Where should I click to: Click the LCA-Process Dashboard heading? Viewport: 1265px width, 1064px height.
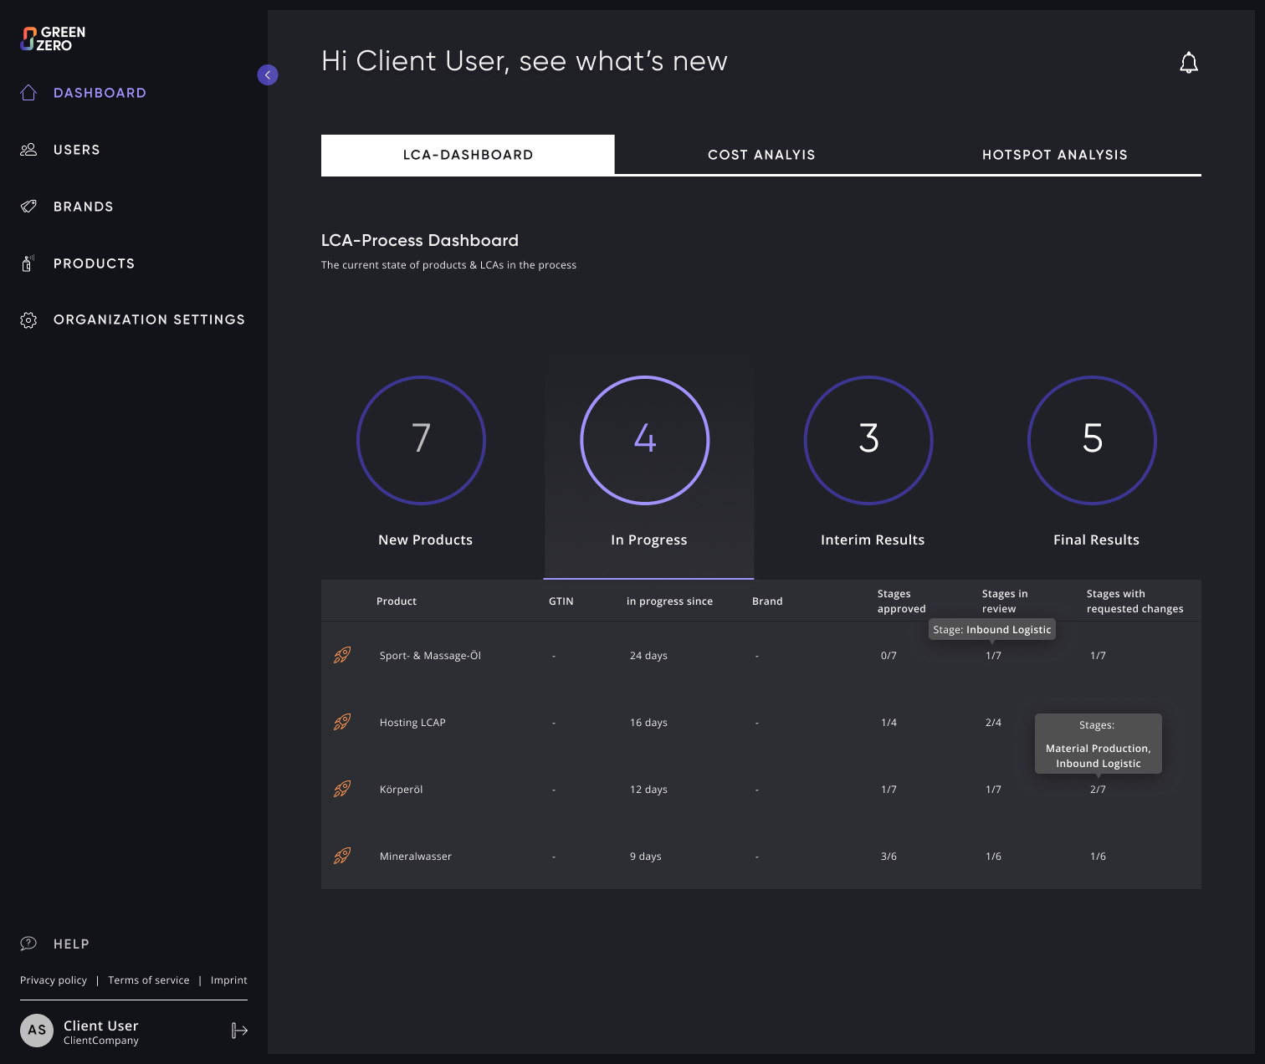coord(420,240)
